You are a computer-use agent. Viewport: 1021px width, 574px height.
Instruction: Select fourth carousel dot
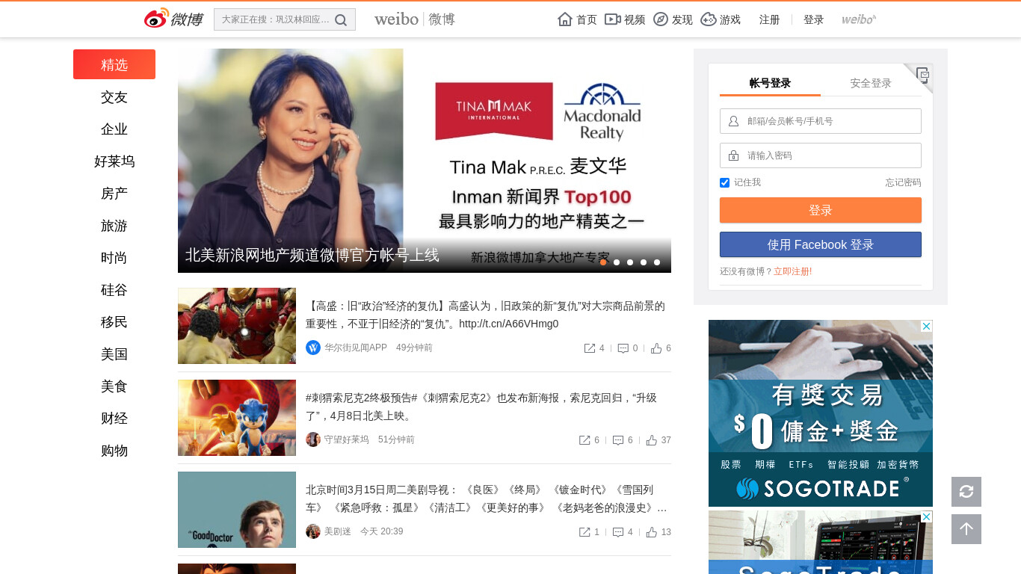644,262
